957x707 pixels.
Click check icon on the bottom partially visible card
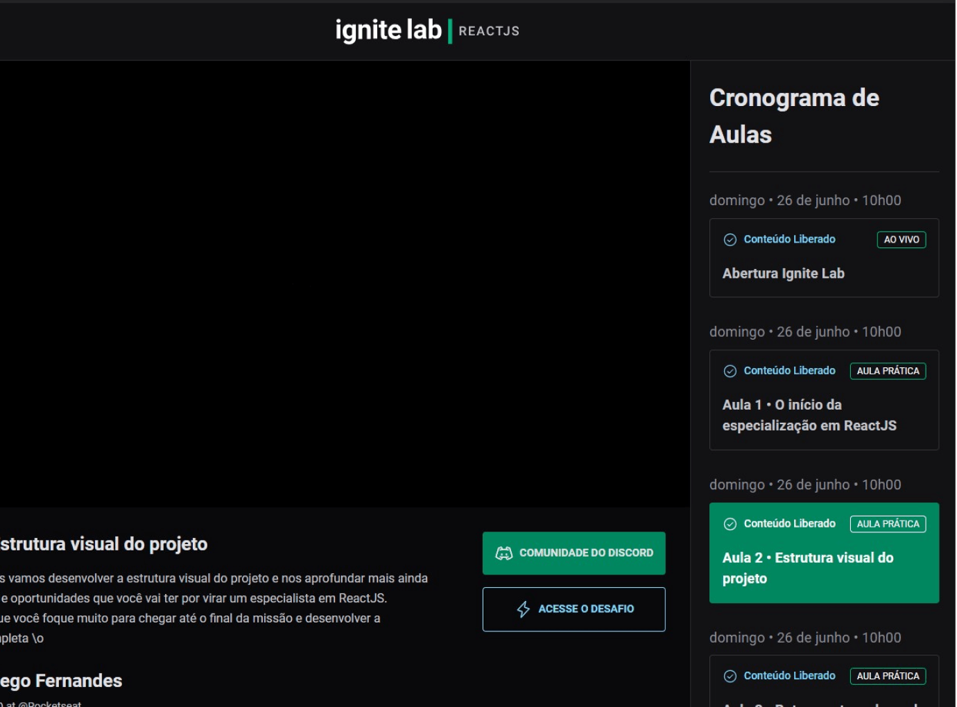(x=730, y=677)
